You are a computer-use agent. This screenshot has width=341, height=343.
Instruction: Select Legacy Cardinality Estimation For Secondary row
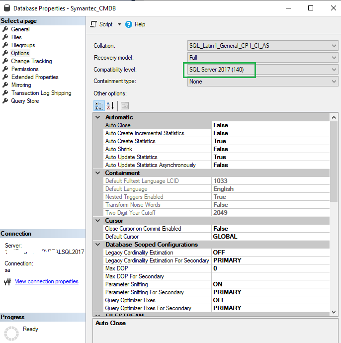tap(216, 260)
